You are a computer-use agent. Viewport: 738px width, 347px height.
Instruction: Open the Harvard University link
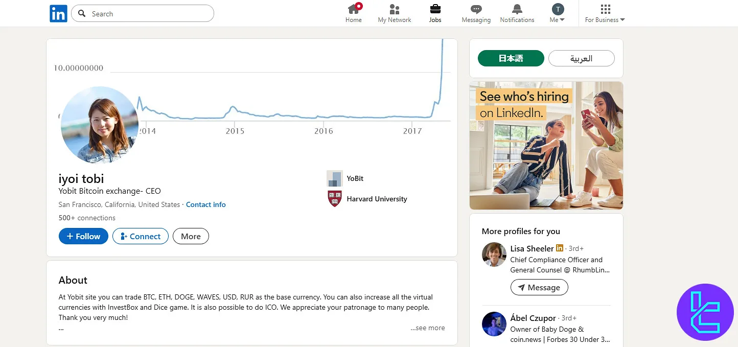[x=377, y=199]
